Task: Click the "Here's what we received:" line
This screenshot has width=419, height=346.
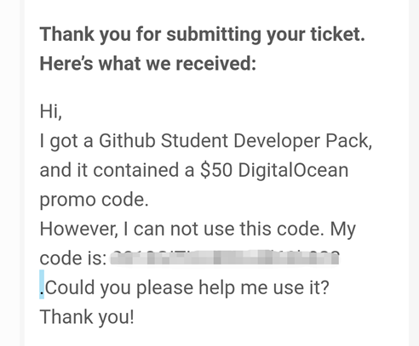Action: coord(148,64)
